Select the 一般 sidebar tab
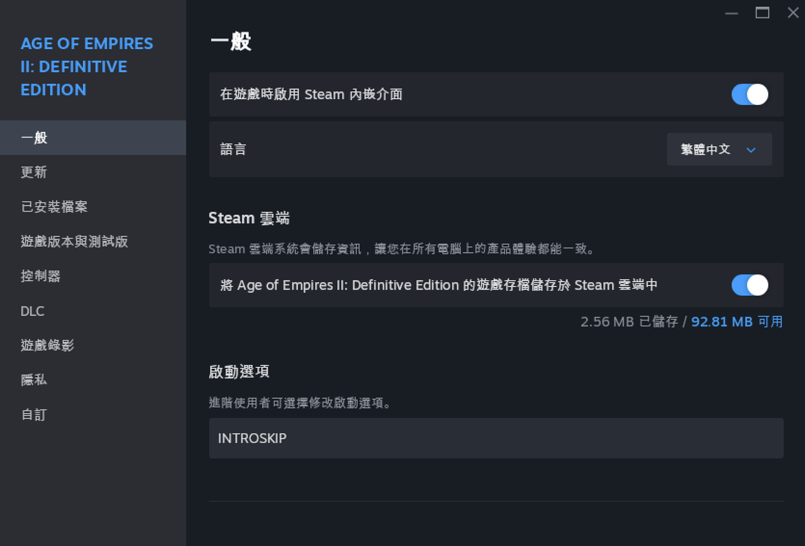Image resolution: width=805 pixels, height=546 pixels. tap(93, 138)
